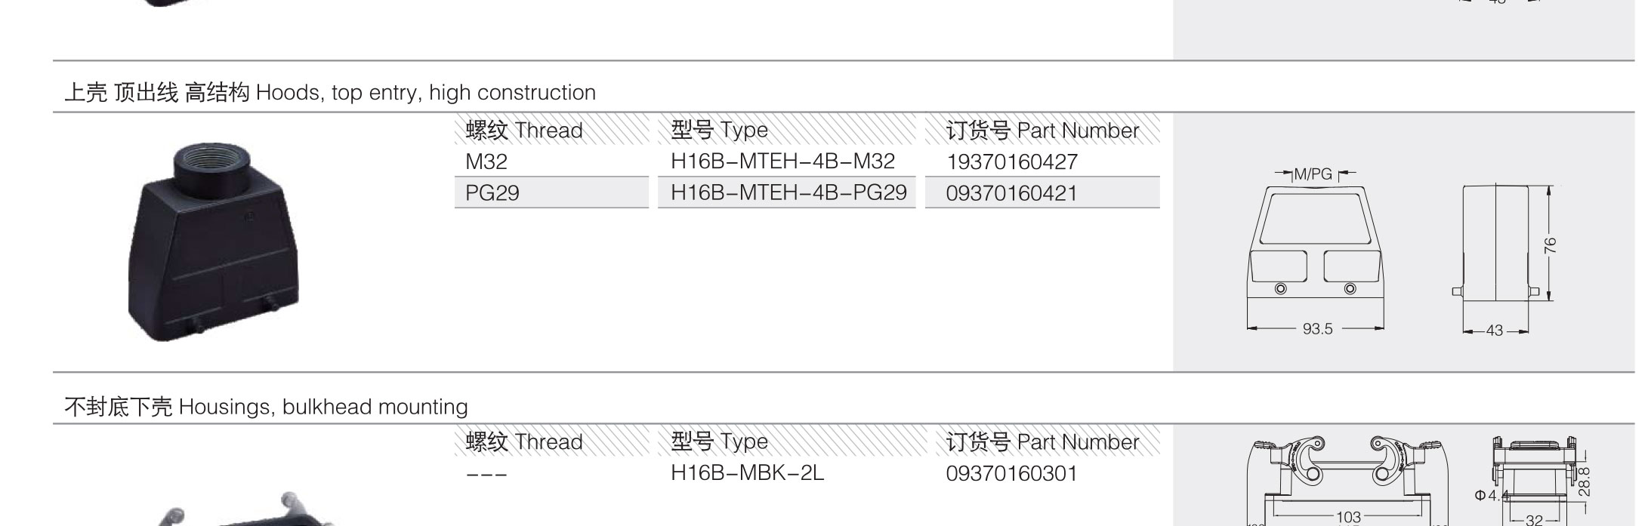Select part number 09370160421
The image size is (1651, 526).
[1011, 193]
